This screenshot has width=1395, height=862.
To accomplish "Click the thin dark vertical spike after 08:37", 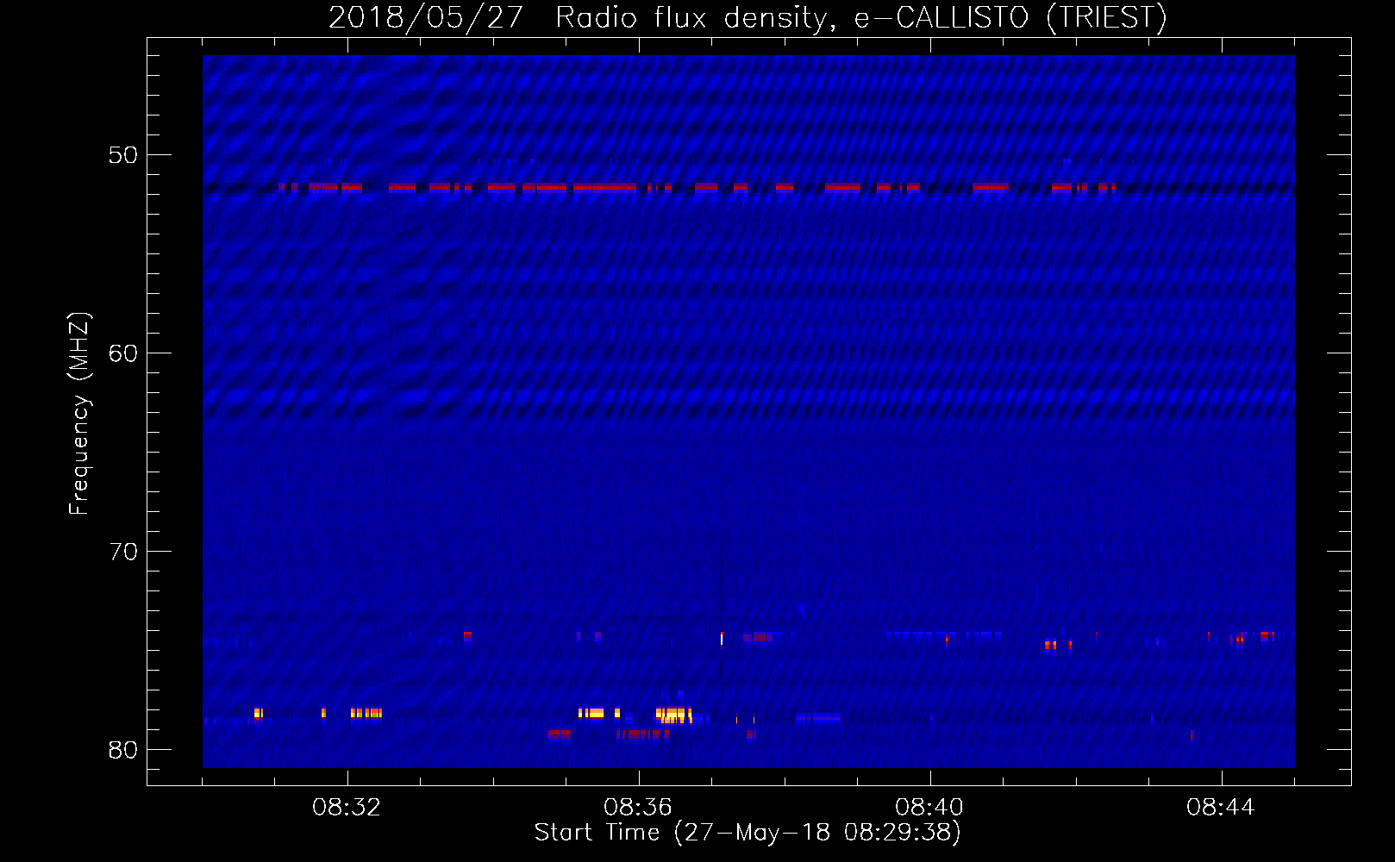I will (x=722, y=608).
